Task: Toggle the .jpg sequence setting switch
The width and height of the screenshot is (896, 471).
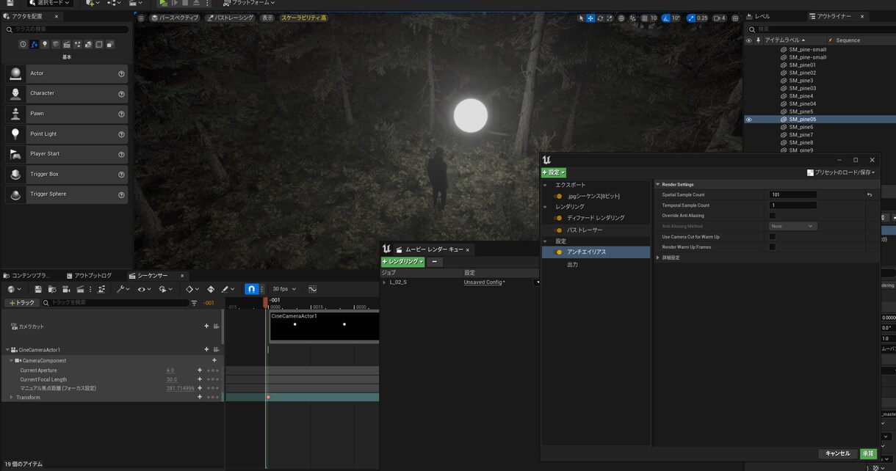Action: (x=558, y=197)
